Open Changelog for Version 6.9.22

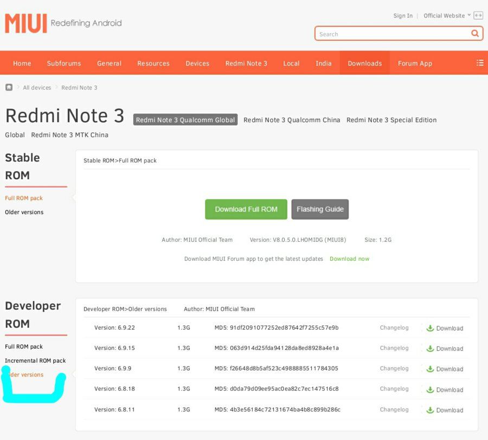394,328
